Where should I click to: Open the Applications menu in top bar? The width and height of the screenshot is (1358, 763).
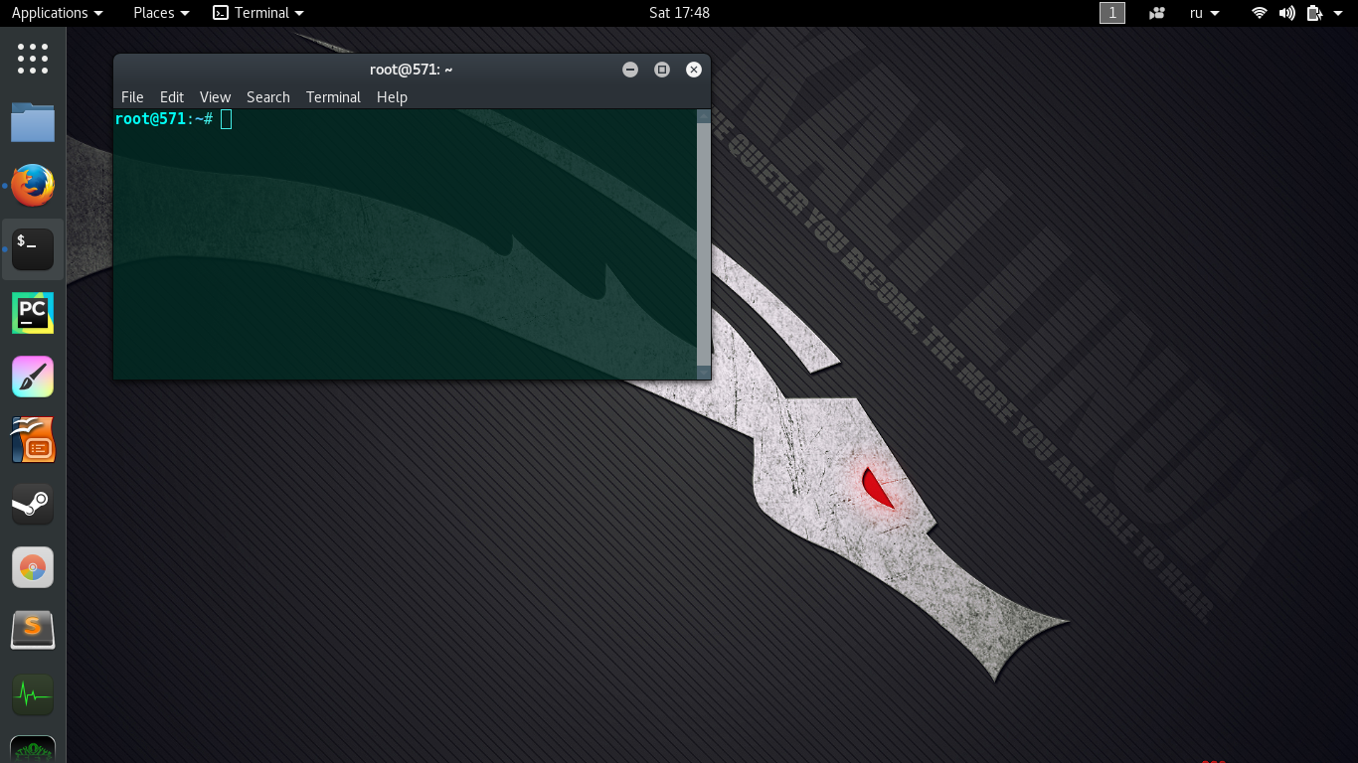pyautogui.click(x=57, y=13)
